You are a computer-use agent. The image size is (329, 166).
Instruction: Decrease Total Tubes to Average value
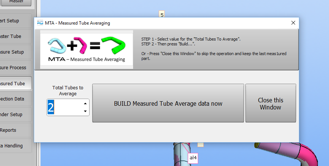tap(85, 111)
